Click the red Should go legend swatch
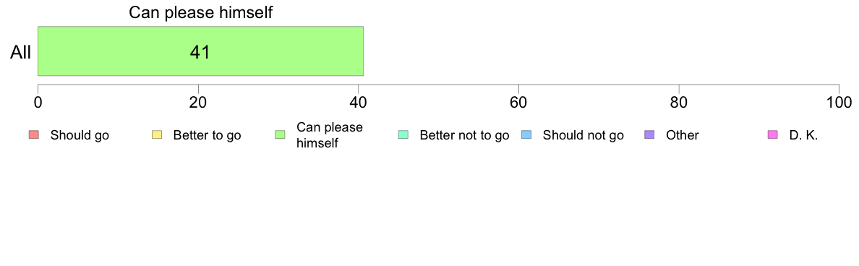Screen dimensions: 859x266 click(33, 135)
